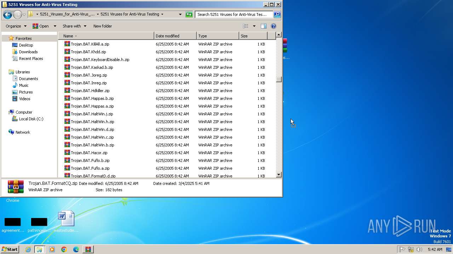Click the WinRAR icon of Trojan.BAT.Inreg.zip
The width and height of the screenshot is (453, 254).
pyautogui.click(x=67, y=83)
